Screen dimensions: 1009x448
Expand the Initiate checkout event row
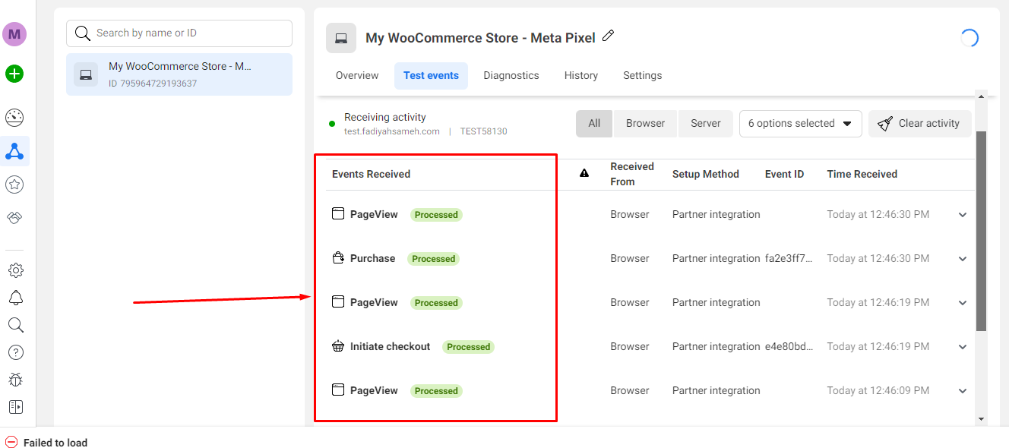click(963, 347)
